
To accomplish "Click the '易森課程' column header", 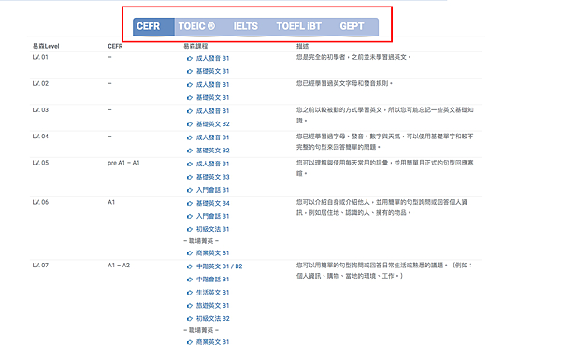I will click(x=195, y=46).
